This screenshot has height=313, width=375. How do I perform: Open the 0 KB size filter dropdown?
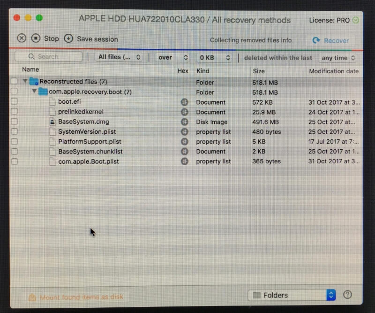[x=215, y=58]
